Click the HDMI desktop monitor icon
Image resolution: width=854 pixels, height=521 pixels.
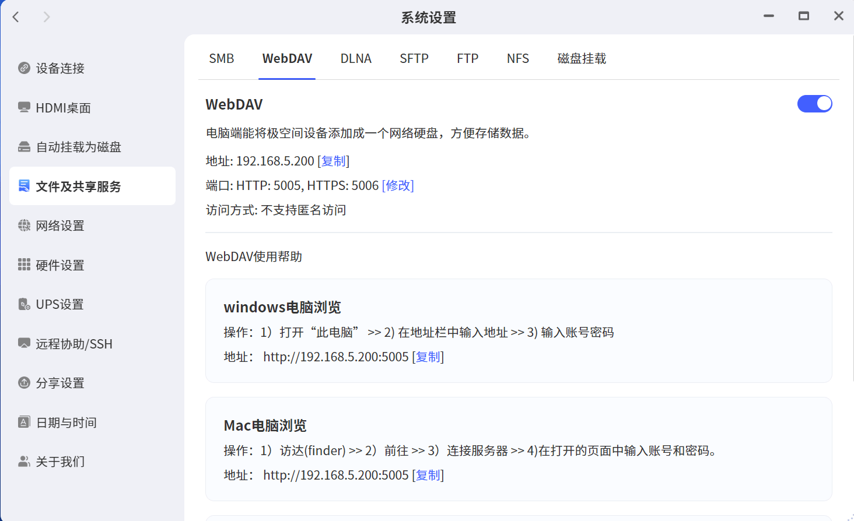(24, 108)
